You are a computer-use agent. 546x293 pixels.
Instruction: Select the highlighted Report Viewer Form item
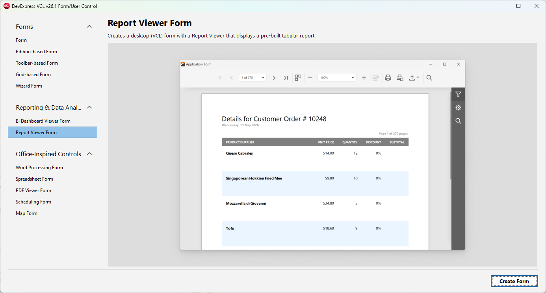click(x=52, y=133)
